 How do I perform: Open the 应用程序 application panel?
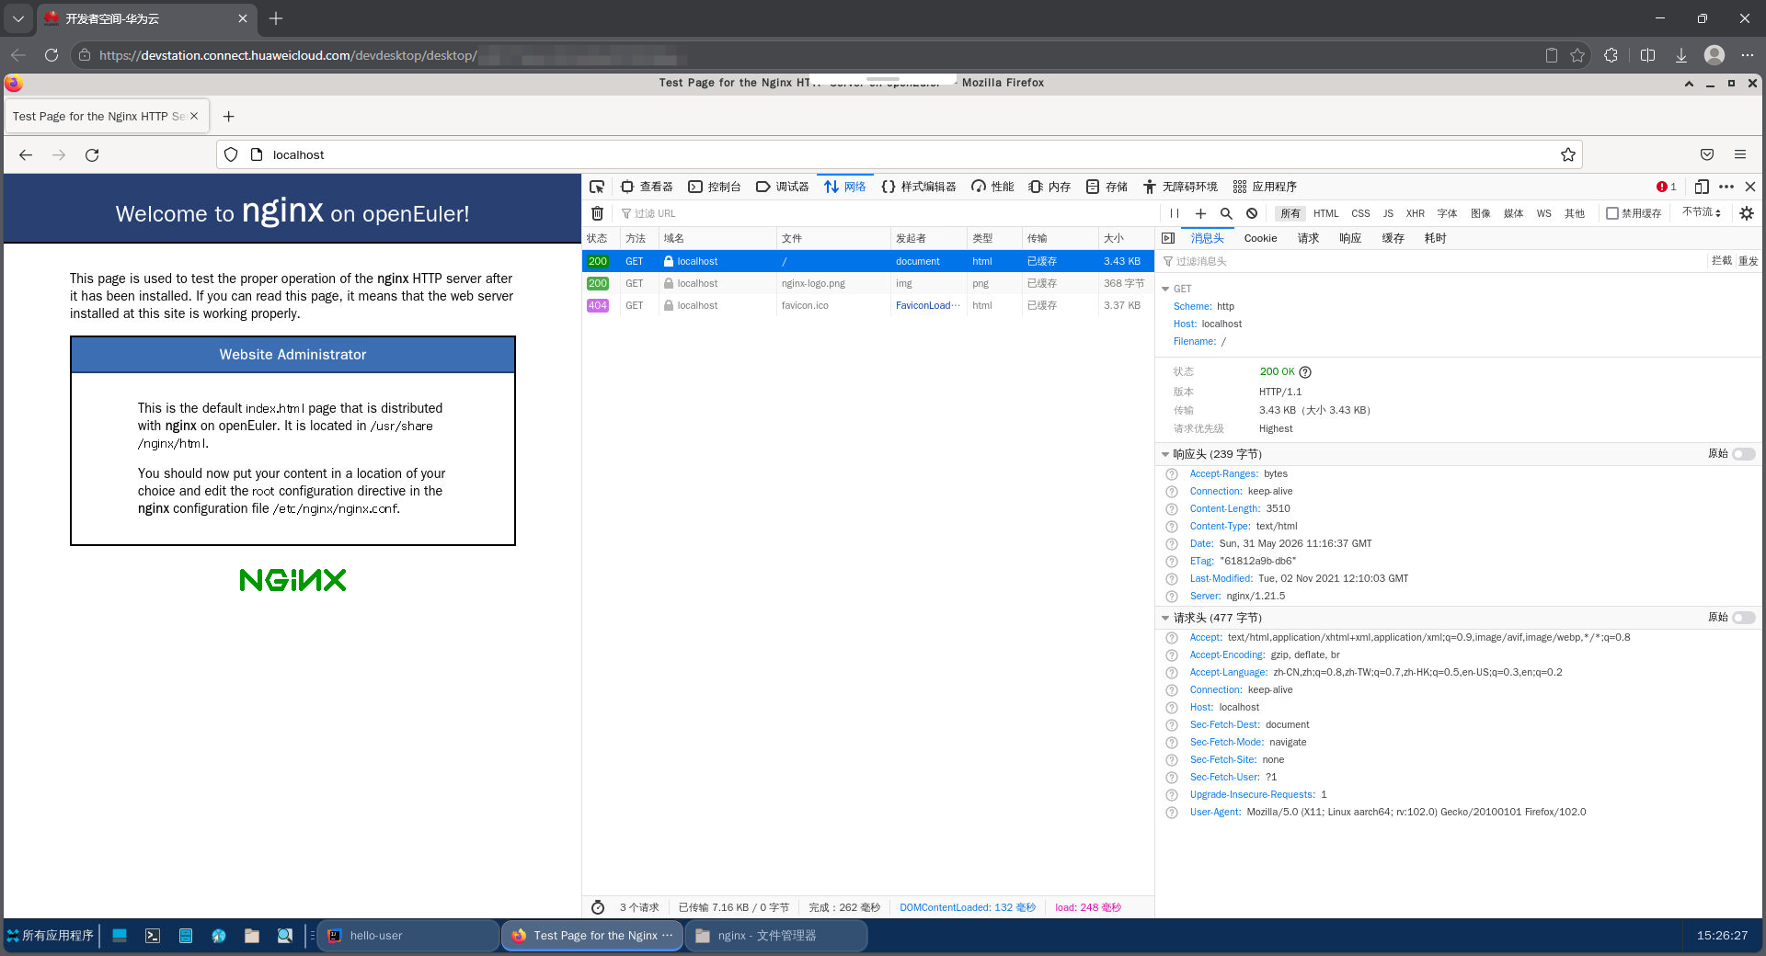click(x=1265, y=187)
